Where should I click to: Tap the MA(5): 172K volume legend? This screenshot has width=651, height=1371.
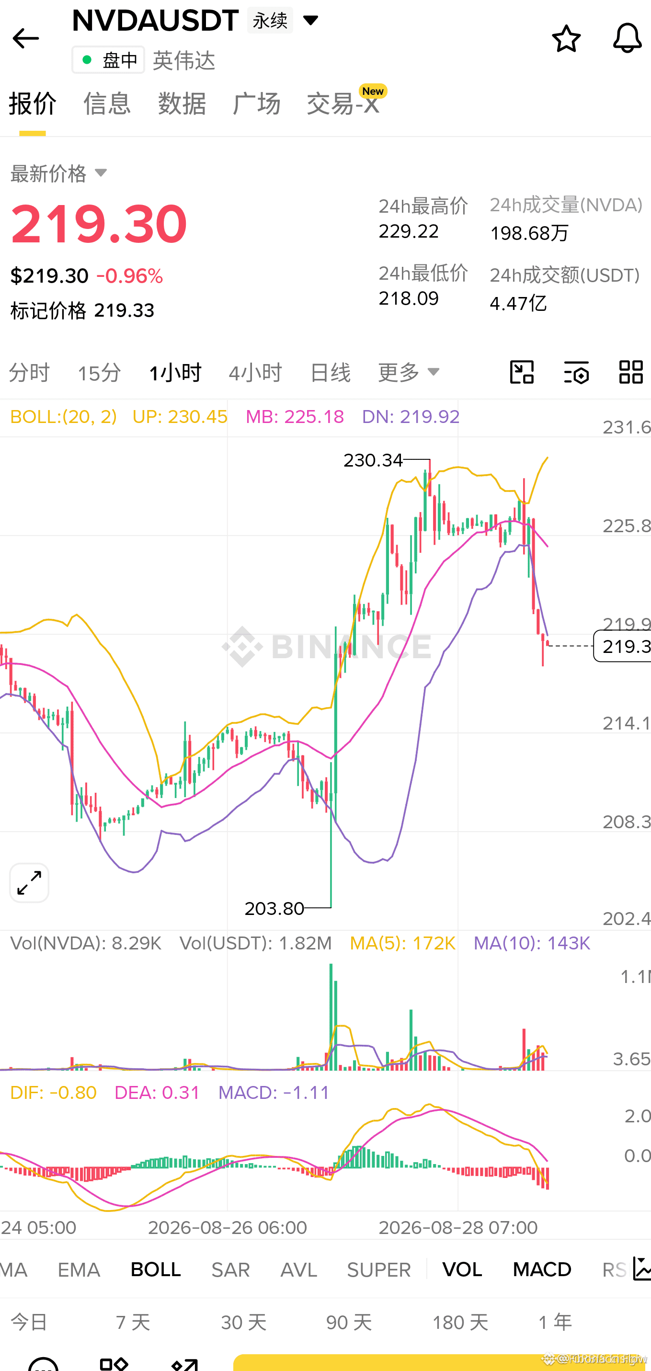[x=402, y=943]
